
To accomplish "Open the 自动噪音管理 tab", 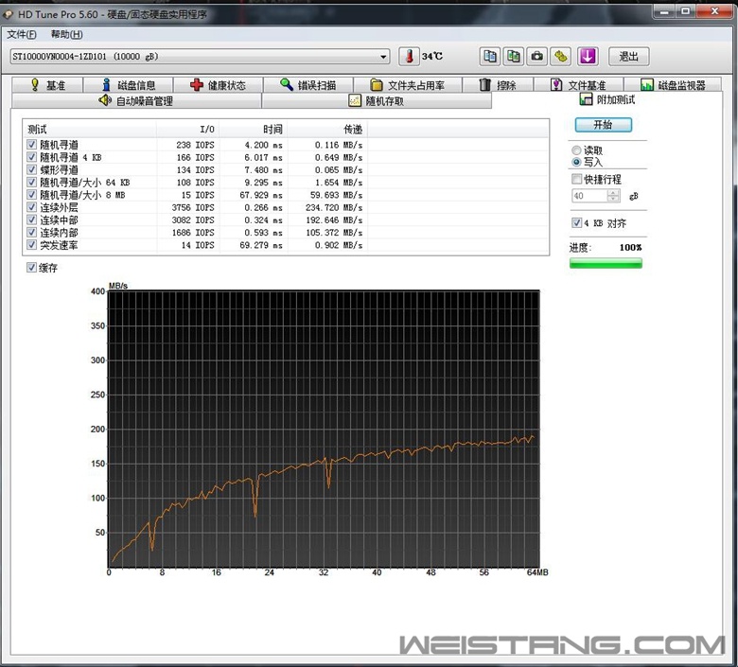I will point(136,100).
